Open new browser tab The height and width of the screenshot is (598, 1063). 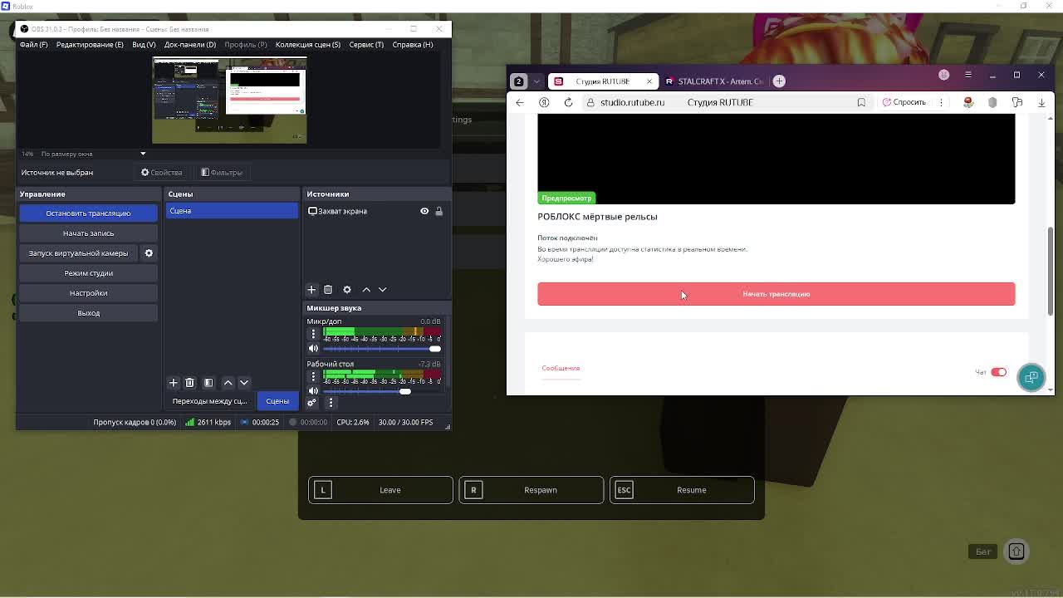[779, 81]
